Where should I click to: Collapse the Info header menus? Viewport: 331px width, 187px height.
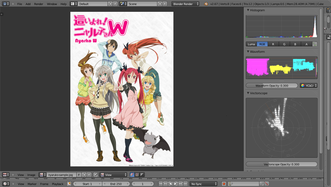coord(13,4)
